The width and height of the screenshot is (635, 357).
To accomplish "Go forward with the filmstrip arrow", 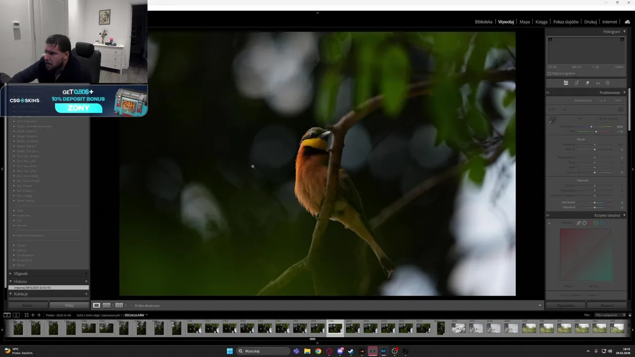I will pyautogui.click(x=39, y=315).
